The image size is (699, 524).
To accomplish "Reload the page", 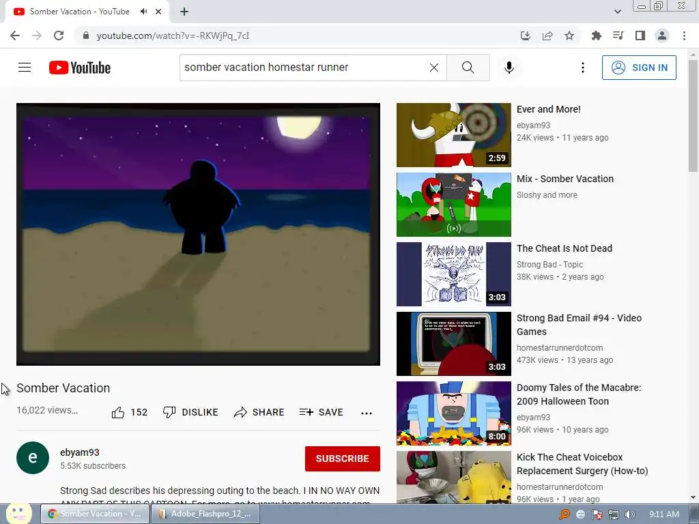I will click(x=59, y=35).
